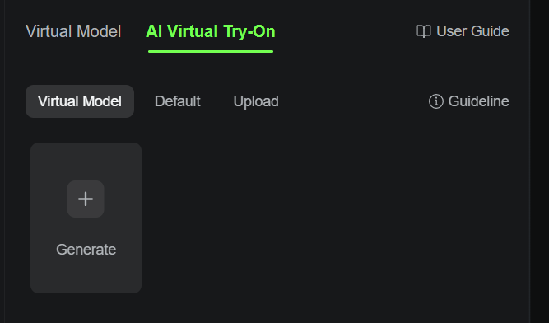The width and height of the screenshot is (549, 323).
Task: Click the square button surrounding the plus sign
Action: pos(86,199)
